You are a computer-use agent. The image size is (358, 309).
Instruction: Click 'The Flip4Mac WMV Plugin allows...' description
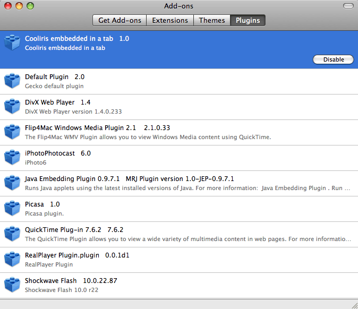pos(148,137)
